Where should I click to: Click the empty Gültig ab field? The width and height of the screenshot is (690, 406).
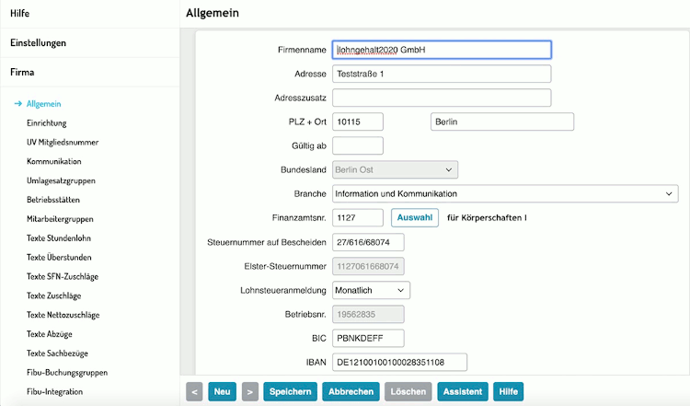(357, 145)
